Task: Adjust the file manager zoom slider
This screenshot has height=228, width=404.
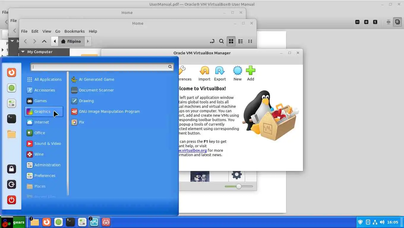Action: [239, 186]
